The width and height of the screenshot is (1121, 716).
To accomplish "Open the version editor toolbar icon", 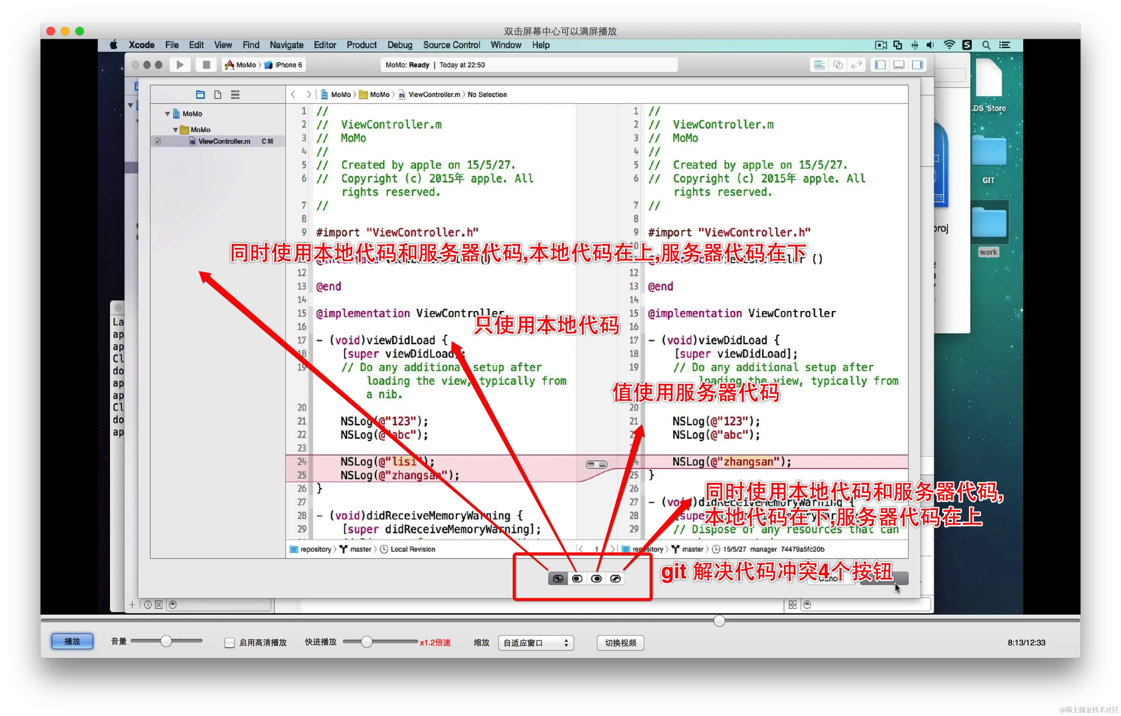I will coord(857,65).
